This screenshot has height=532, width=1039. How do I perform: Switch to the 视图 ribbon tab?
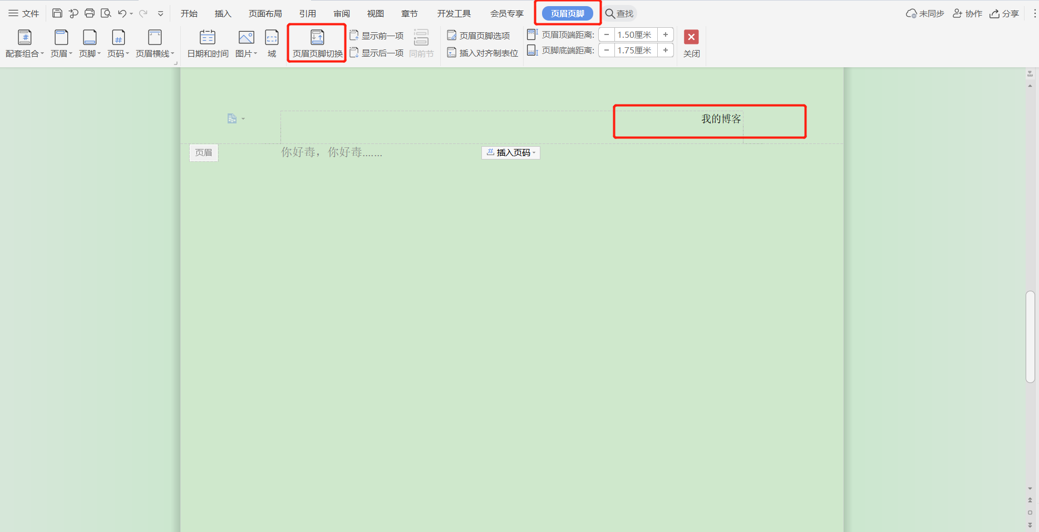click(375, 13)
